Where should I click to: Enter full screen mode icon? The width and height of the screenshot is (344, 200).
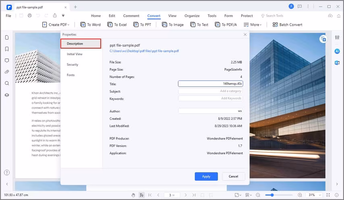[328, 195]
